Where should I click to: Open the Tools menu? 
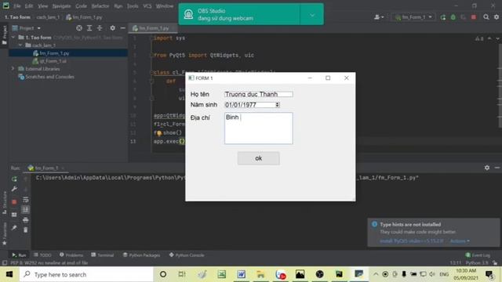coord(133,6)
